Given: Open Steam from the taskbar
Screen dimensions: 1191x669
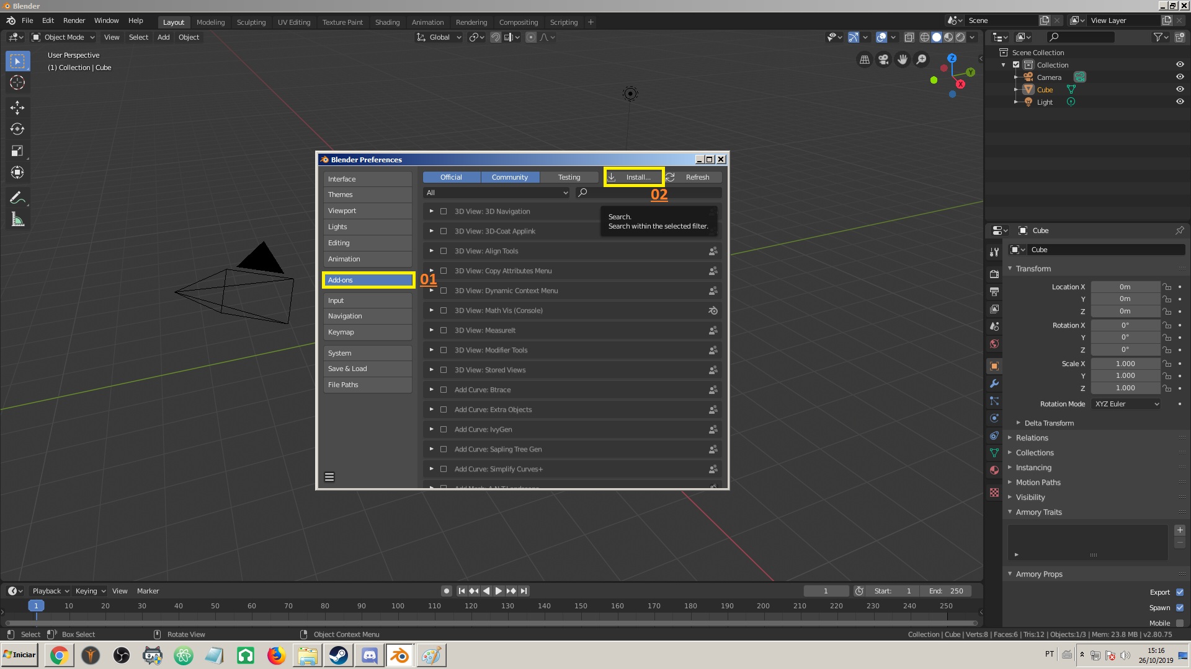Looking at the screenshot, I should pyautogui.click(x=338, y=655).
